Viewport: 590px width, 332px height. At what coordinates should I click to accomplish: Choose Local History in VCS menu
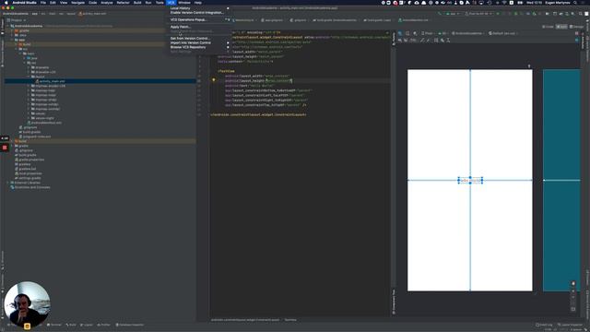click(199, 8)
